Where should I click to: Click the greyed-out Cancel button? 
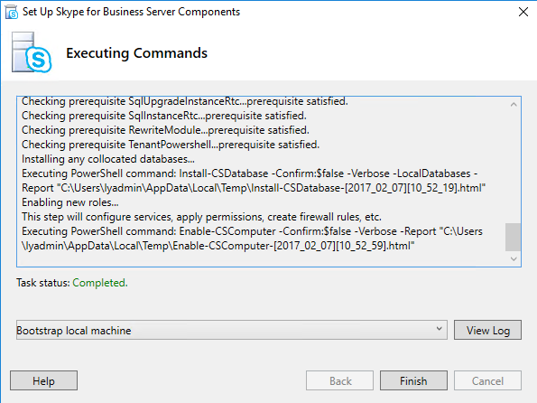[x=487, y=380]
